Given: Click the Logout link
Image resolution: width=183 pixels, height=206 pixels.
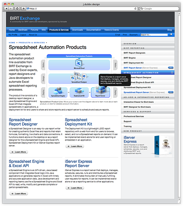Looking at the screenshot, I should point(23,35).
